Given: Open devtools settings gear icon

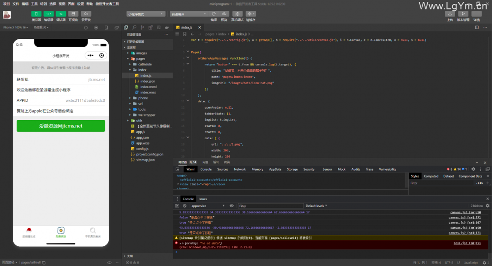Looking at the screenshot, I should [x=473, y=169].
